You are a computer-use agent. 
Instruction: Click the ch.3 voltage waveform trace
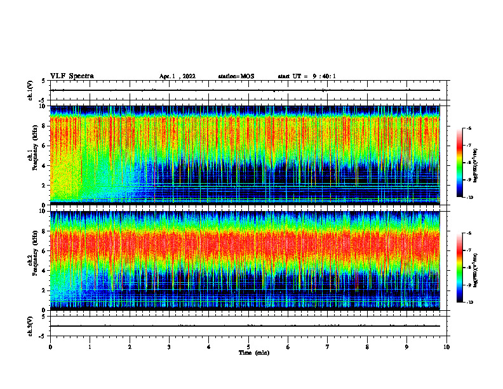point(245,326)
